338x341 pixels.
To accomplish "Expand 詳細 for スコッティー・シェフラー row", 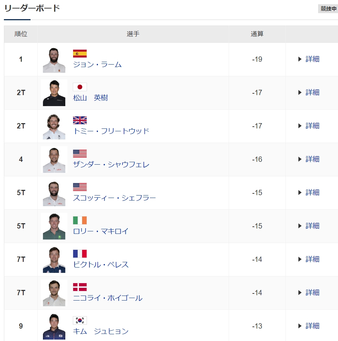I will pyautogui.click(x=309, y=193).
